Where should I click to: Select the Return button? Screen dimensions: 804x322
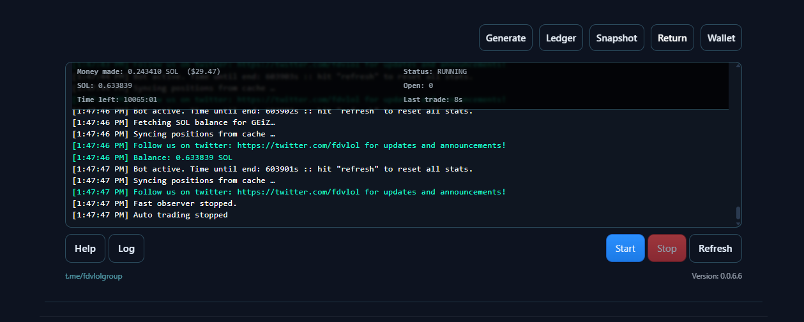(x=672, y=38)
